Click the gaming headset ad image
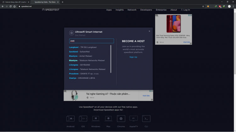The width and height of the screenshot is (236, 132). 74,95
